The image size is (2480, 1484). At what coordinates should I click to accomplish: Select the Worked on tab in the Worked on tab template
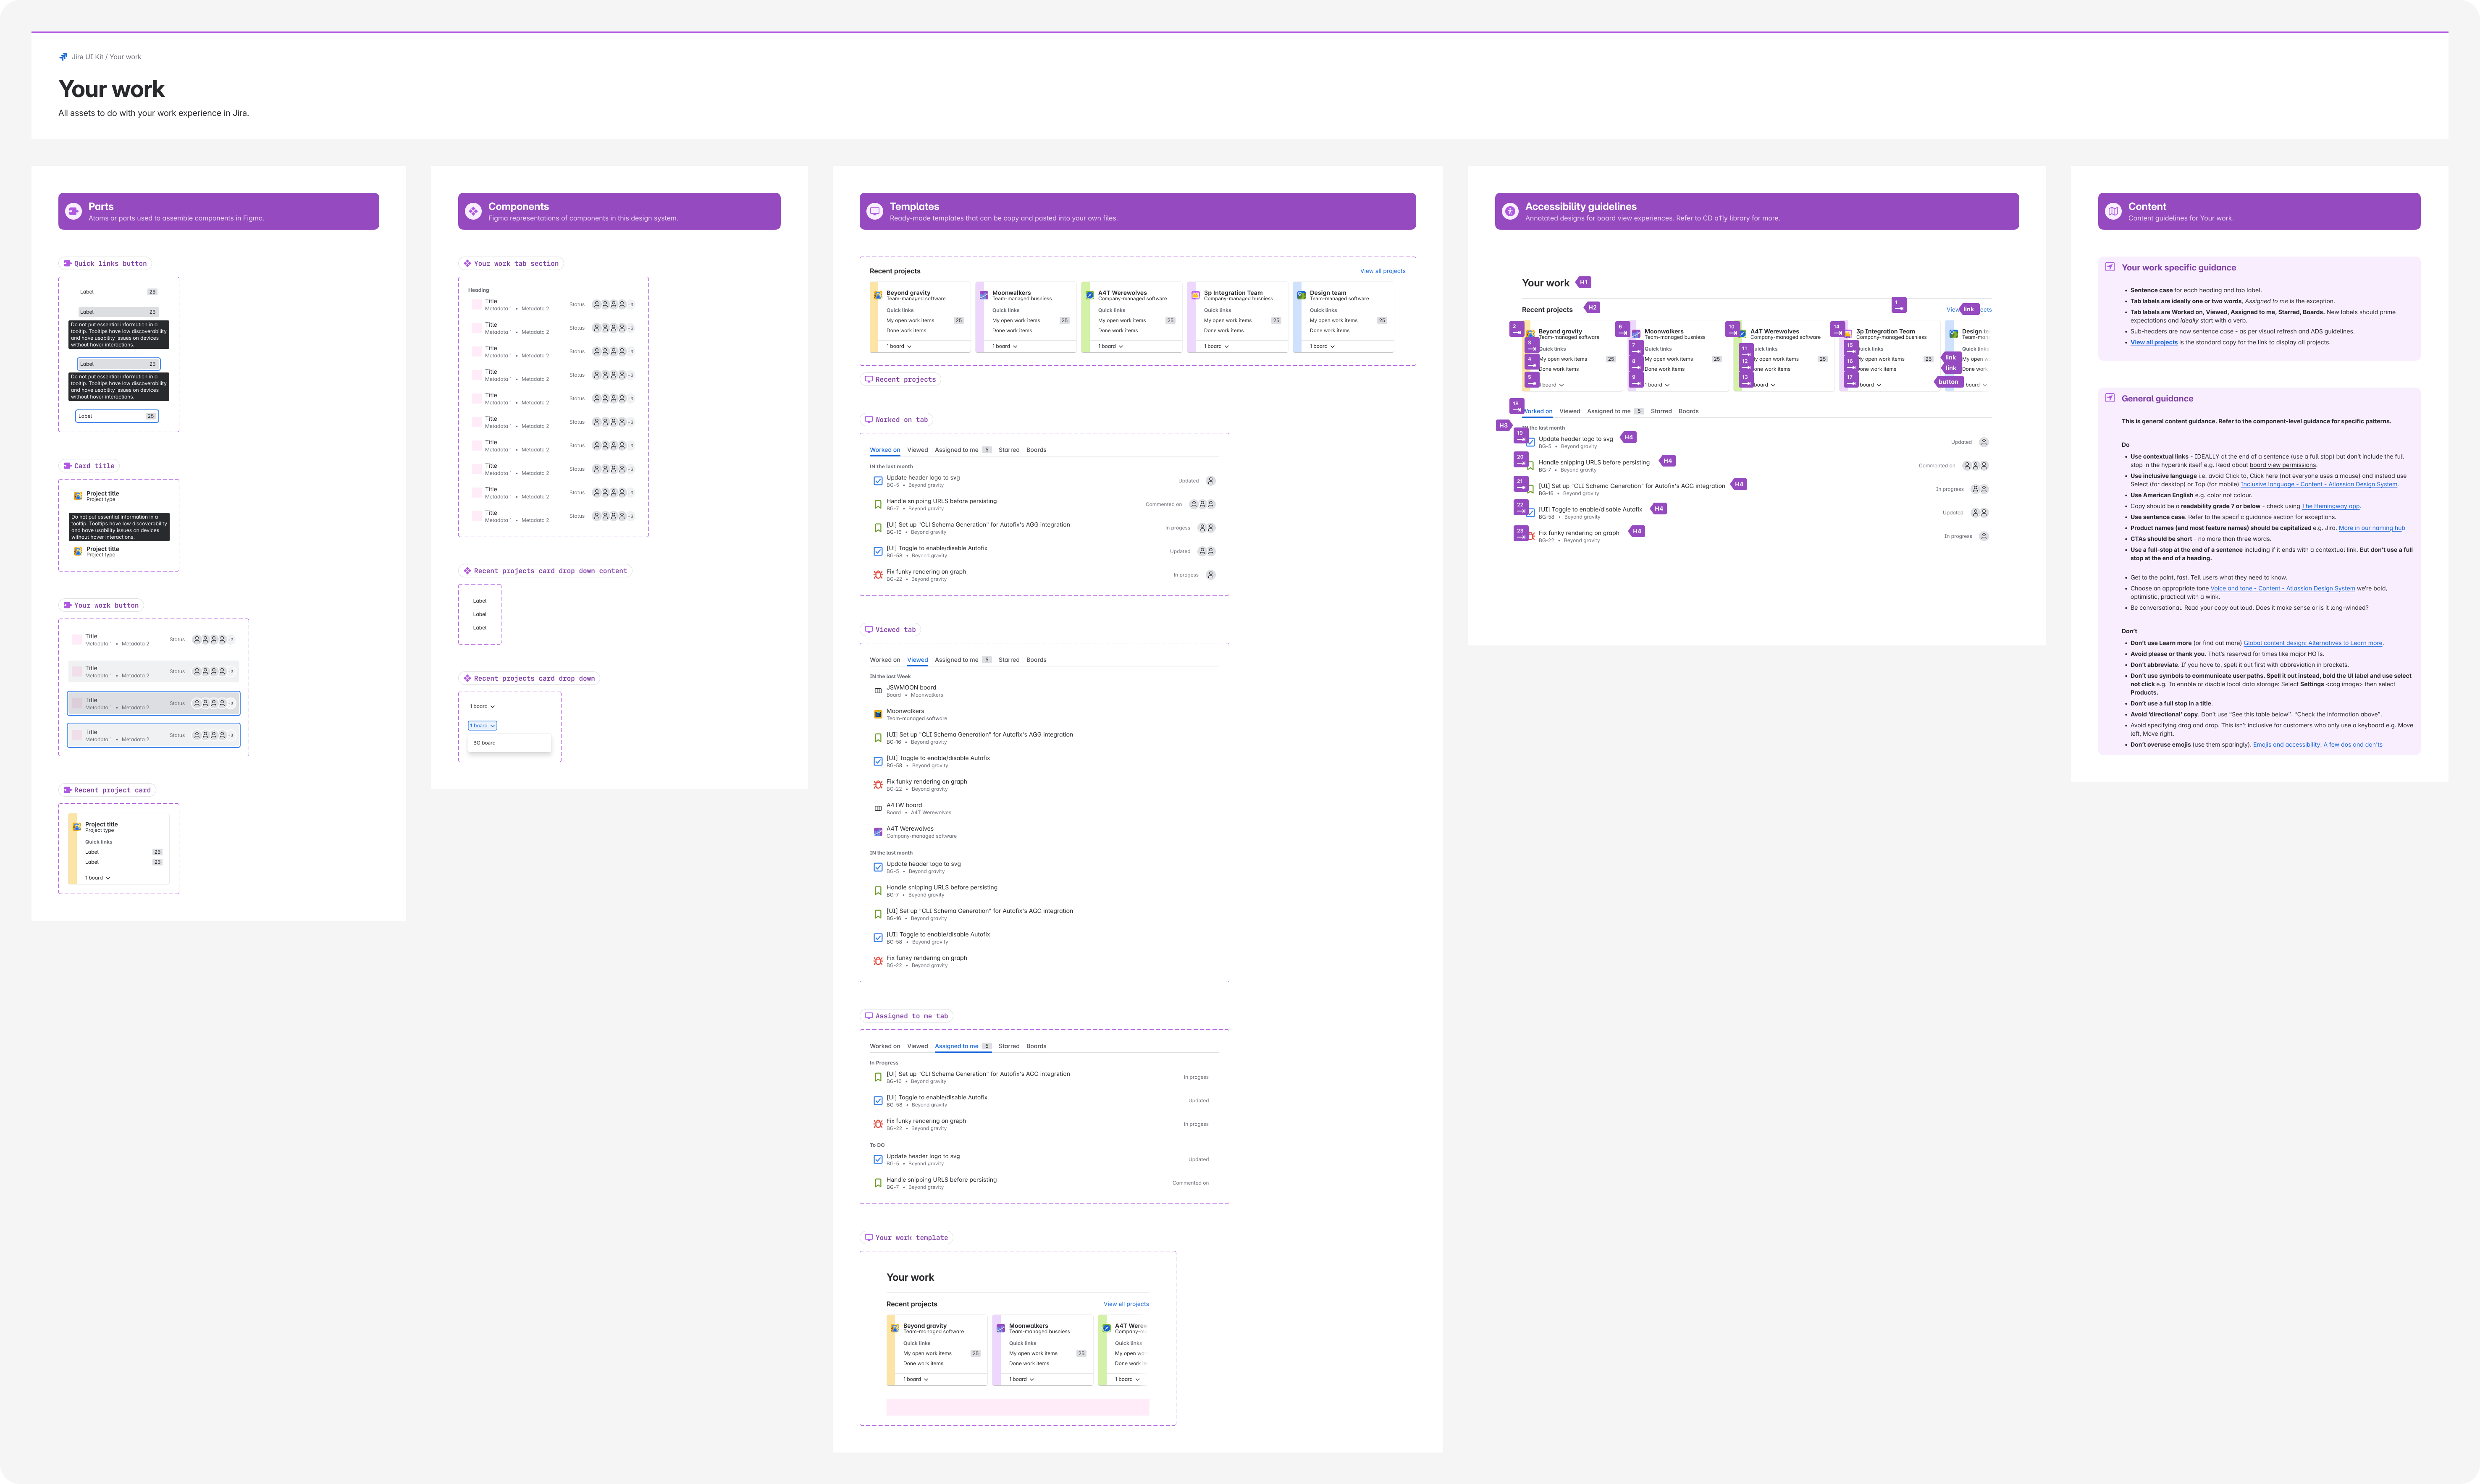pos(885,450)
